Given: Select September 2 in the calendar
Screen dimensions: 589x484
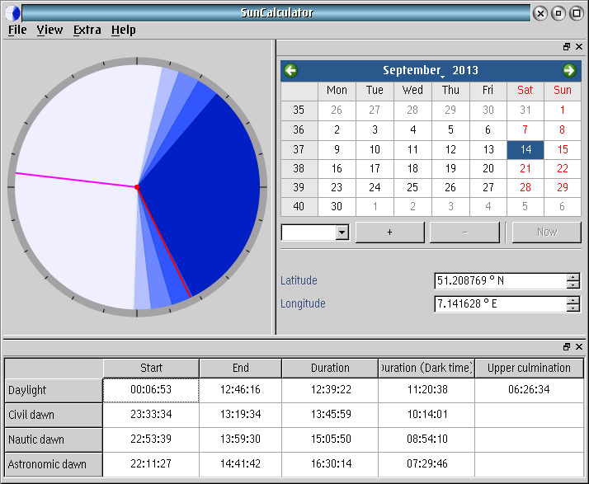Looking at the screenshot, I should [337, 130].
